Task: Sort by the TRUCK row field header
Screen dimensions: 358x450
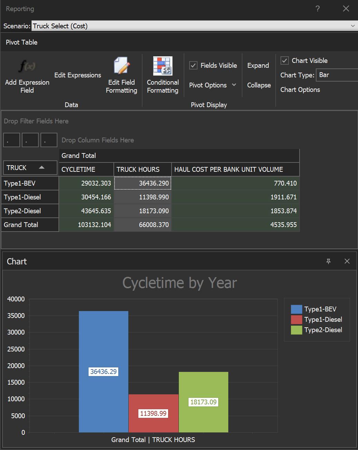Action: [30, 168]
